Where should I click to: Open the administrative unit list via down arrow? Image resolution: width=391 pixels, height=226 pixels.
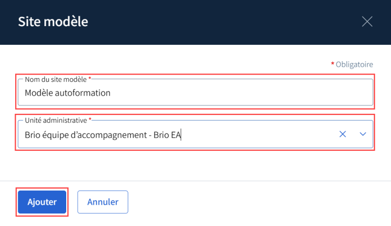pyautogui.click(x=363, y=134)
